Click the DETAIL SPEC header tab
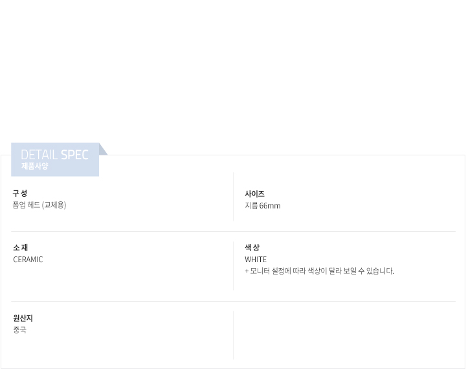 point(55,160)
